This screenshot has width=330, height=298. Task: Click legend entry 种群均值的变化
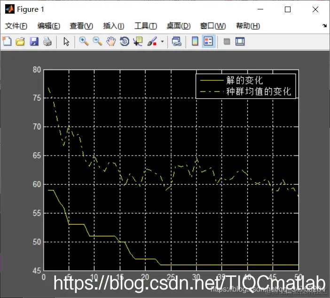(x=259, y=91)
